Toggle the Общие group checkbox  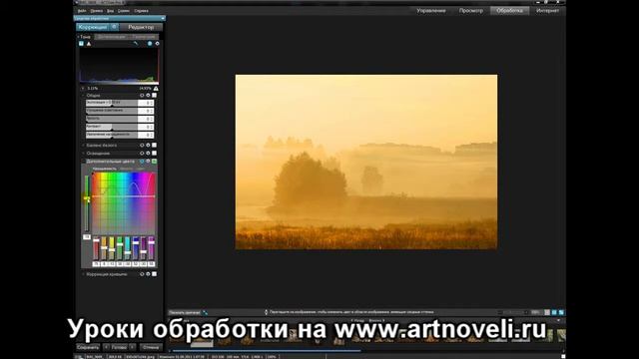point(154,96)
